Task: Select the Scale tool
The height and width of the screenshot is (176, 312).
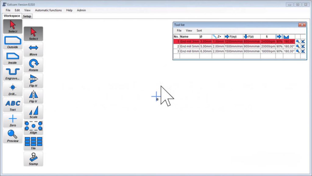Action: pyautogui.click(x=33, y=112)
